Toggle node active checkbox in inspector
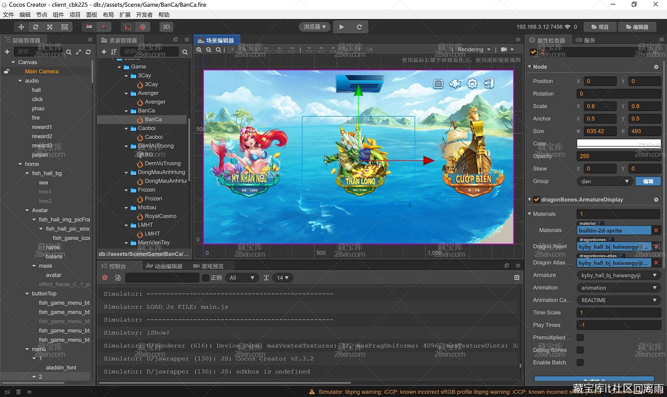 (534, 52)
